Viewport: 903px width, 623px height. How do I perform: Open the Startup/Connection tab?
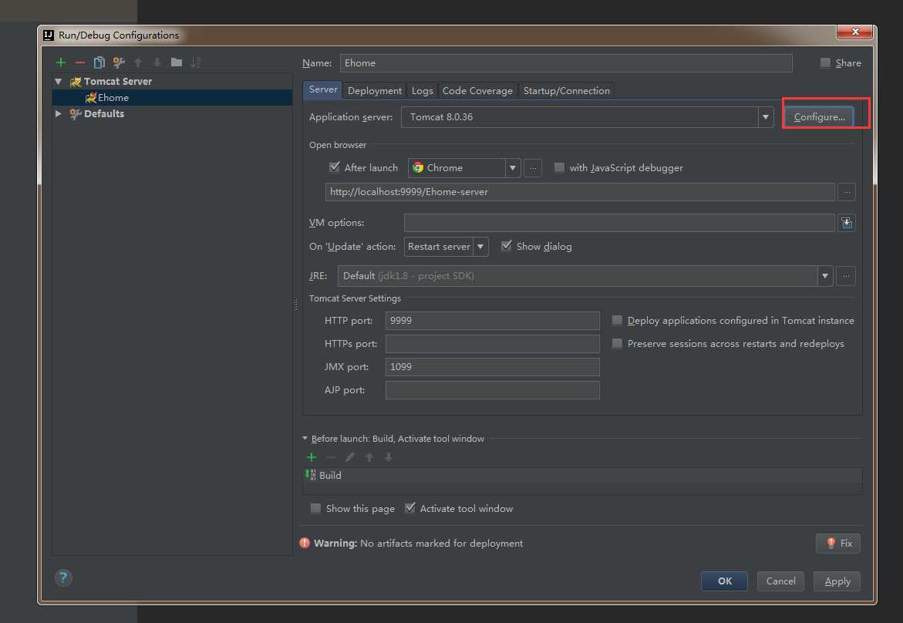(567, 91)
